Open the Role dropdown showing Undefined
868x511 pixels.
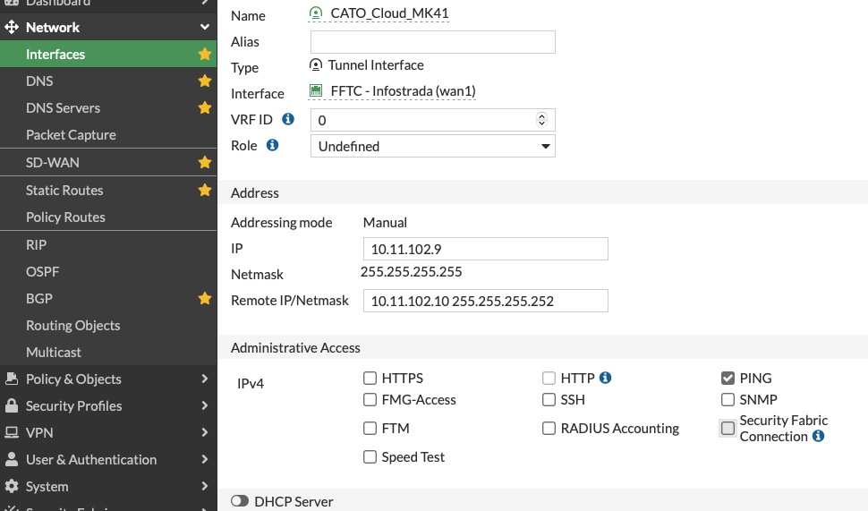[x=433, y=146]
